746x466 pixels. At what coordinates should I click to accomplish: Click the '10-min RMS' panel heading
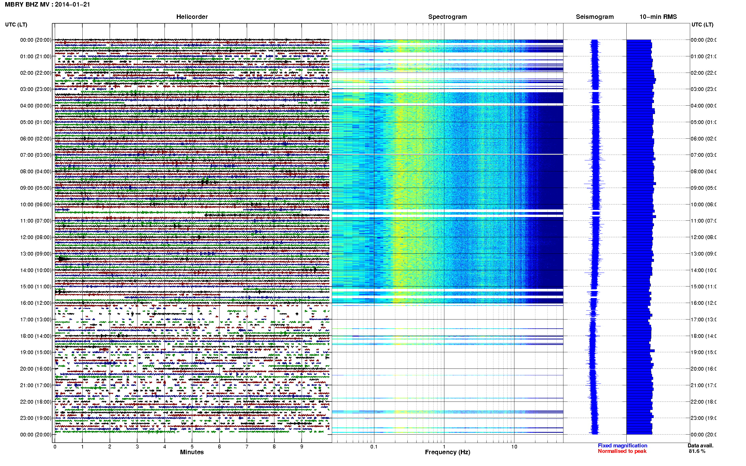pos(658,17)
